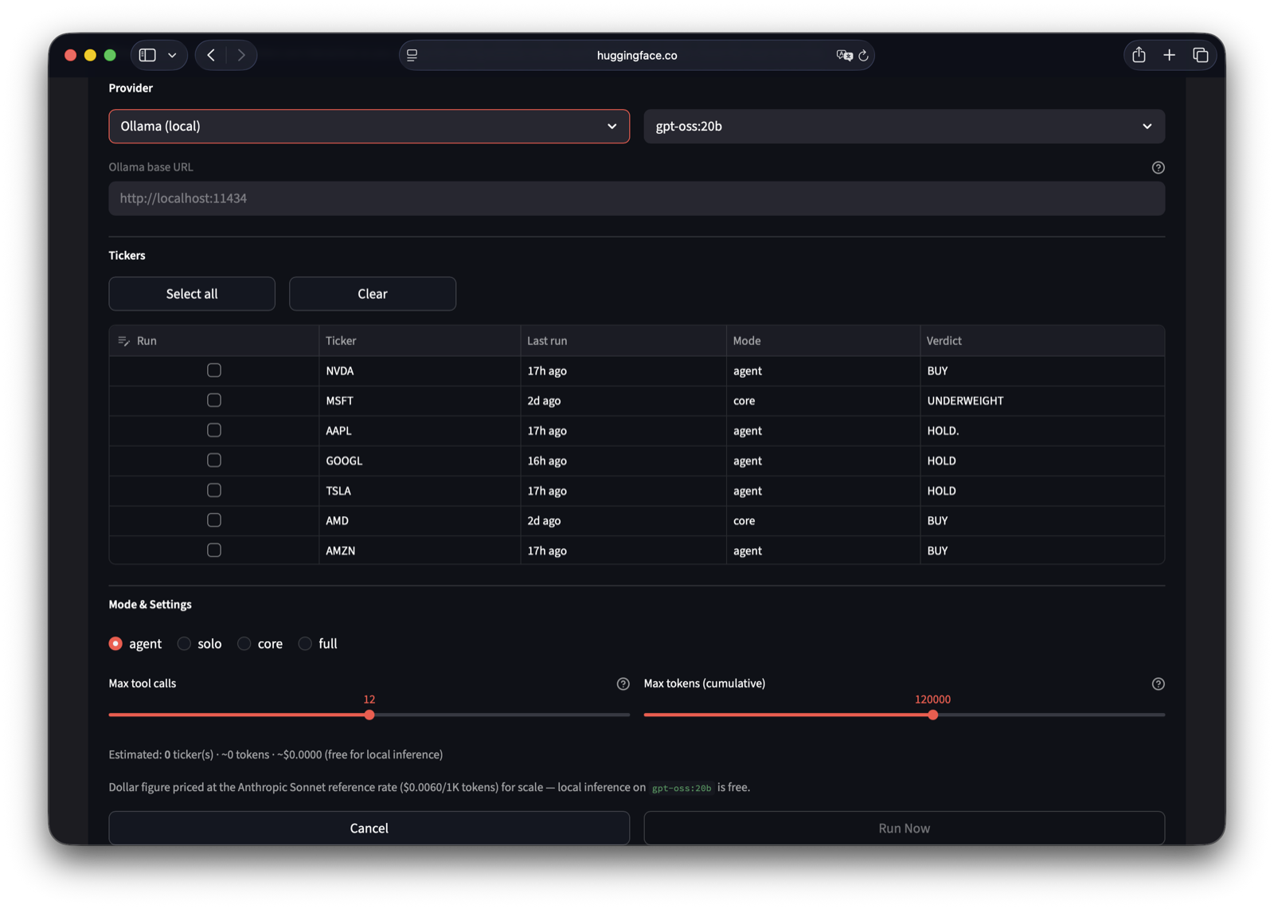This screenshot has height=909, width=1274.
Task: Click the AMD ticker cell
Action: pyautogui.click(x=420, y=520)
